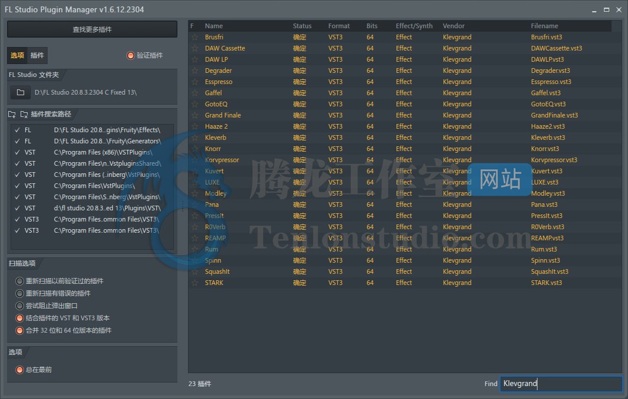This screenshot has width=628, height=399.
Task: Click the DAWCassette.vst3 filename
Action: click(556, 48)
